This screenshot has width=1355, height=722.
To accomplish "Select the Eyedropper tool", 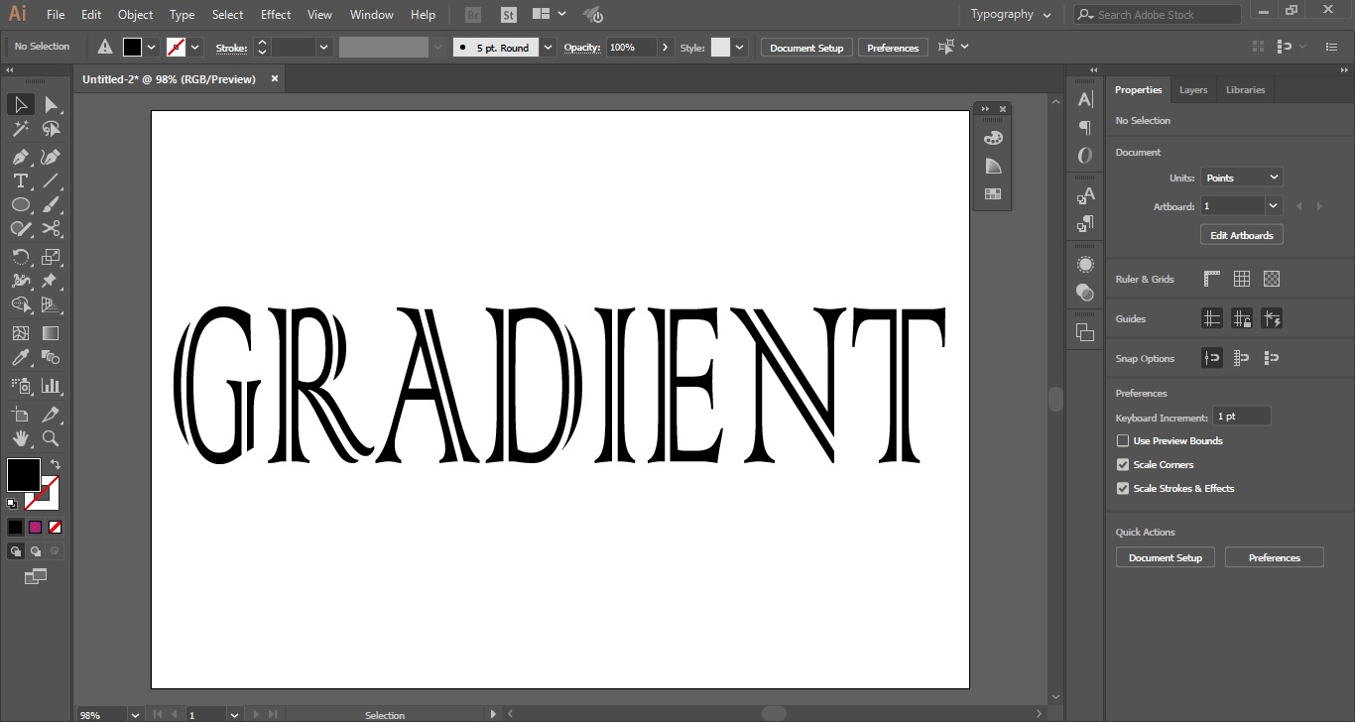I will click(x=21, y=357).
